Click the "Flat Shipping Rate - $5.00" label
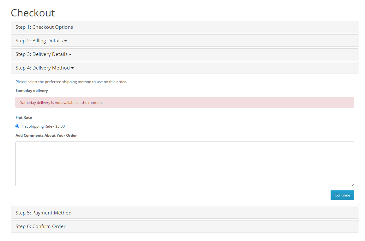Screen dimensions: 365x241 (x=43, y=126)
